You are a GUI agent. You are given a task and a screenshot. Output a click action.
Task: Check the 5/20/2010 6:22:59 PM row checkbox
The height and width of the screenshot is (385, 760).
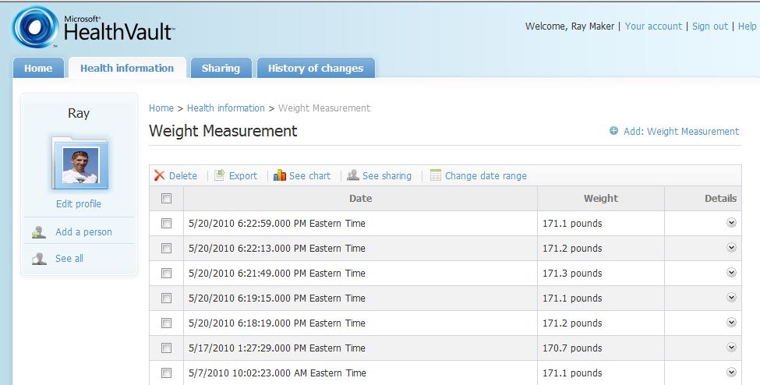tap(166, 223)
